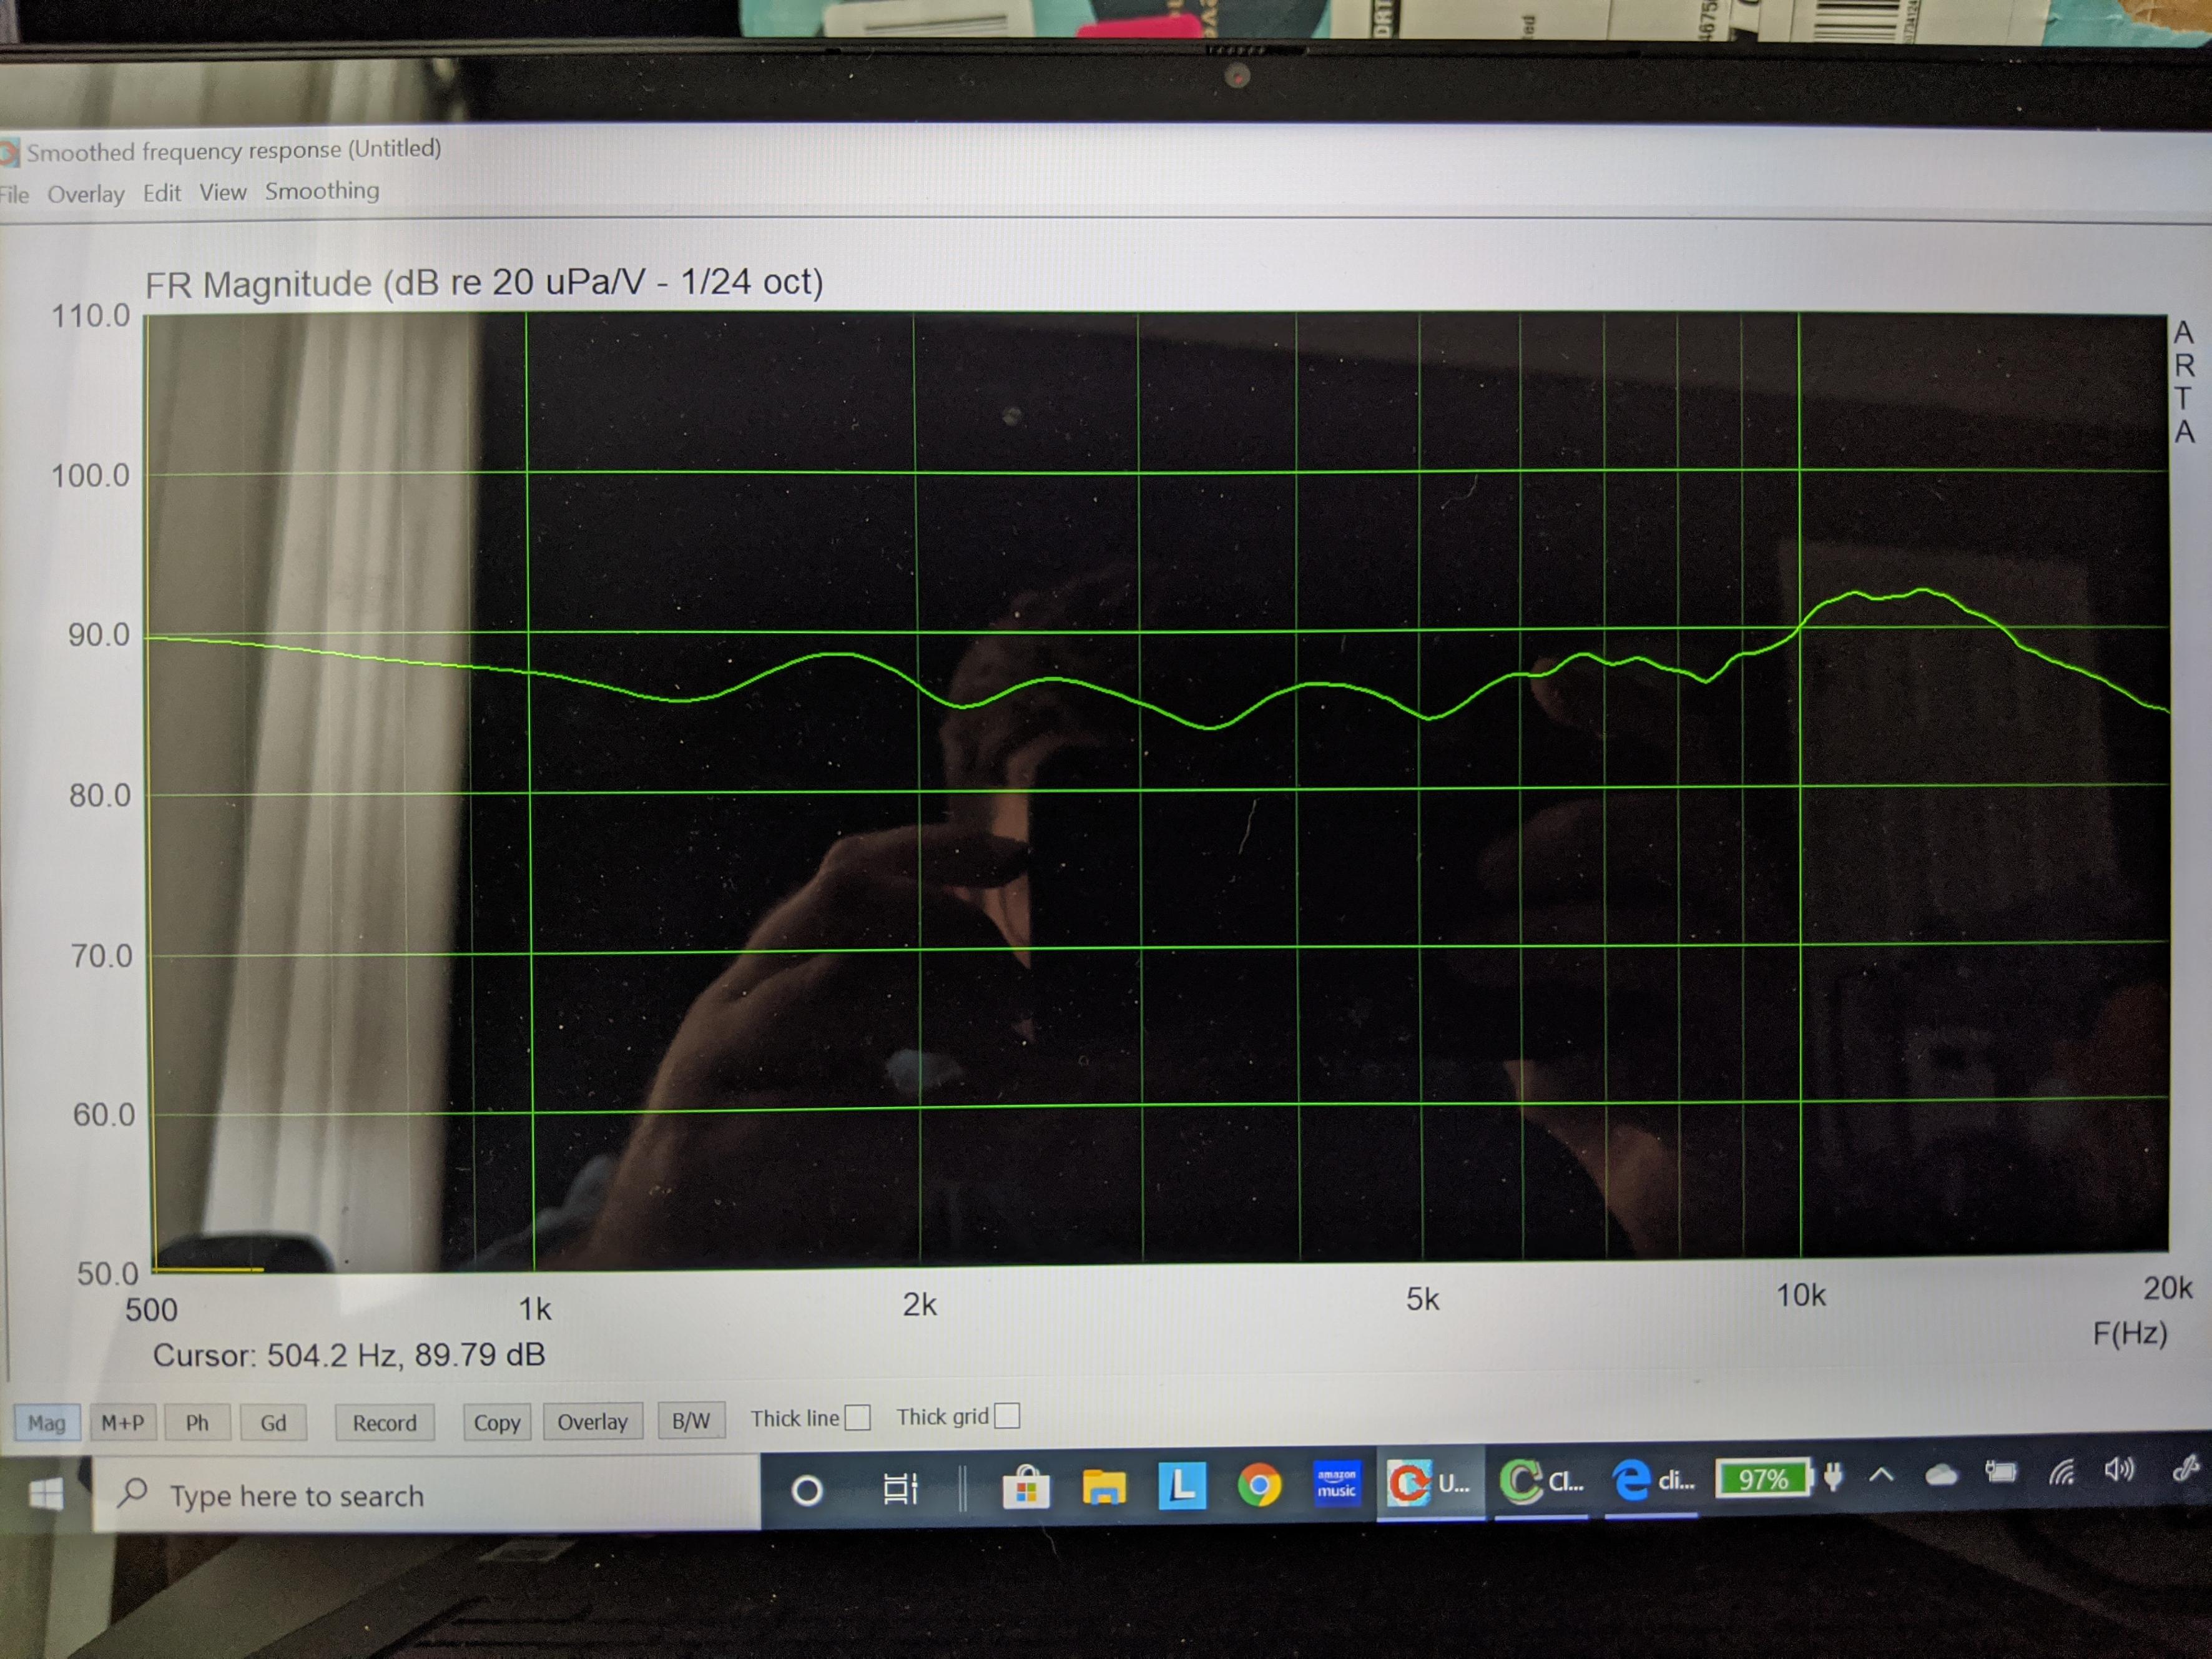The height and width of the screenshot is (1659, 2212).
Task: Enable the Thick line checkbox
Action: pos(857,1418)
